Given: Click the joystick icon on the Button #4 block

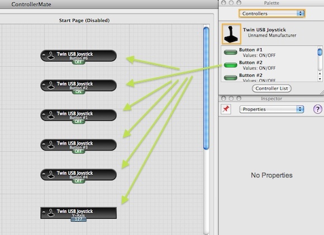Looking at the screenshot, I should click(x=51, y=175).
